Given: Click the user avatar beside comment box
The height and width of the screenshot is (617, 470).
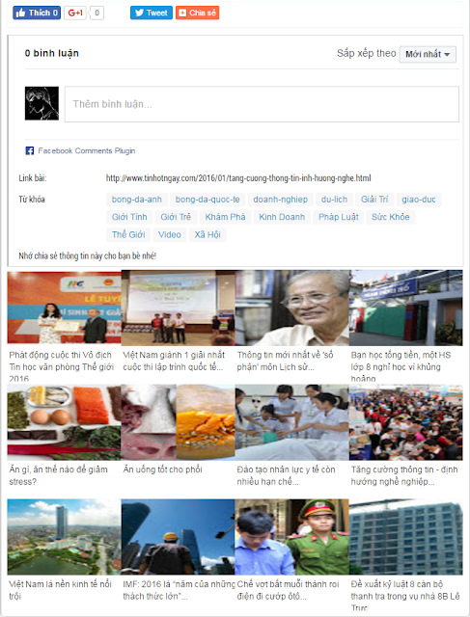Looking at the screenshot, I should (x=41, y=103).
